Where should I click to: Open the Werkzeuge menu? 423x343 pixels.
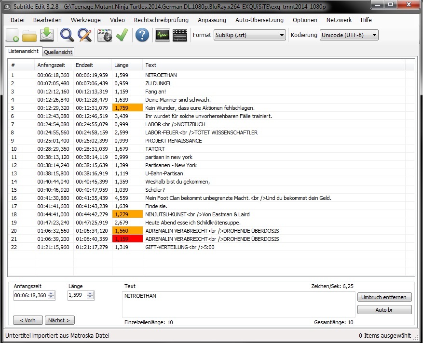pyautogui.click(x=85, y=20)
